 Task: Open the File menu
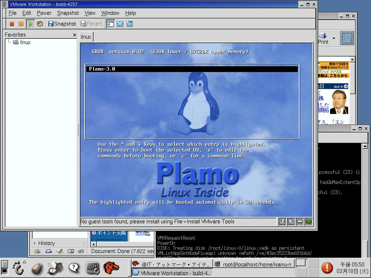[x=13, y=13]
